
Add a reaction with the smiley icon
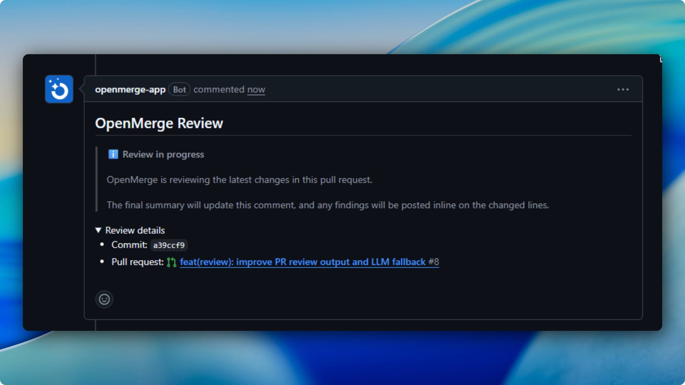104,299
